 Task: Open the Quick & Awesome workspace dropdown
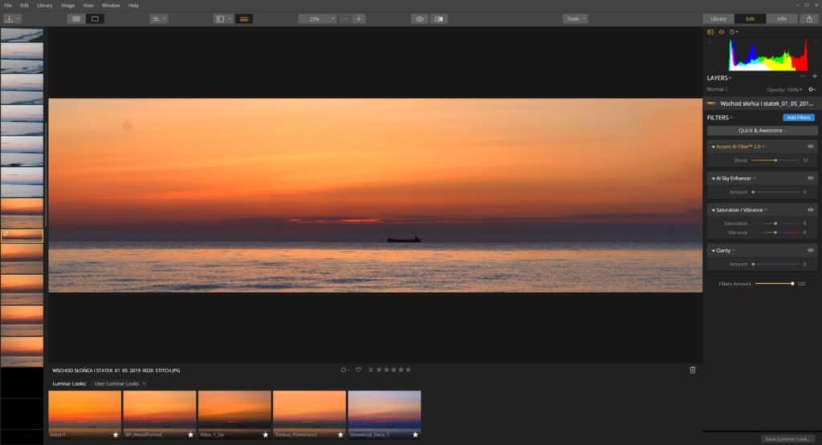click(762, 131)
